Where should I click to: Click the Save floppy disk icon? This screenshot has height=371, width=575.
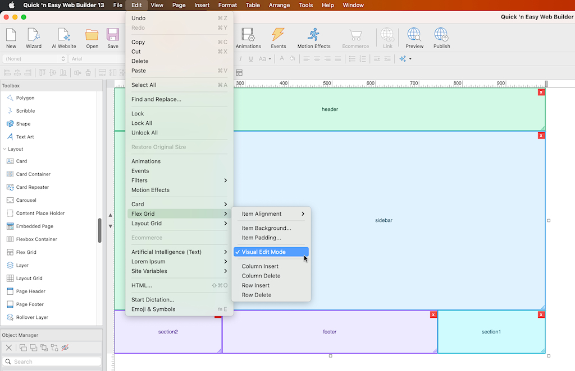tap(112, 38)
